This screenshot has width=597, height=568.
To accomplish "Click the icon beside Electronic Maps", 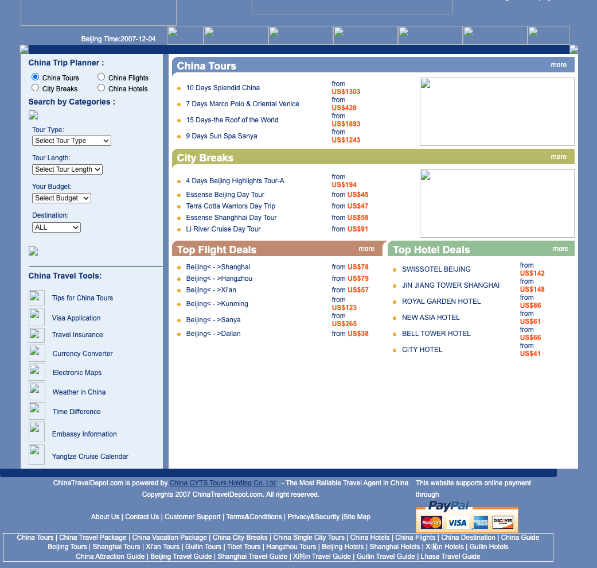I will [x=37, y=372].
